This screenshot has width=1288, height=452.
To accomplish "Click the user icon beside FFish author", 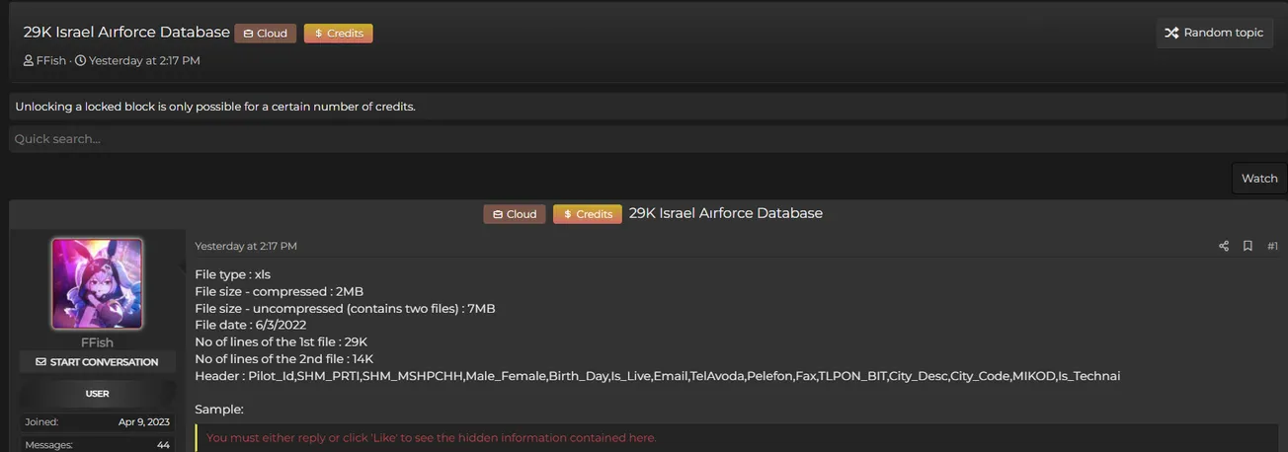I will [x=29, y=61].
